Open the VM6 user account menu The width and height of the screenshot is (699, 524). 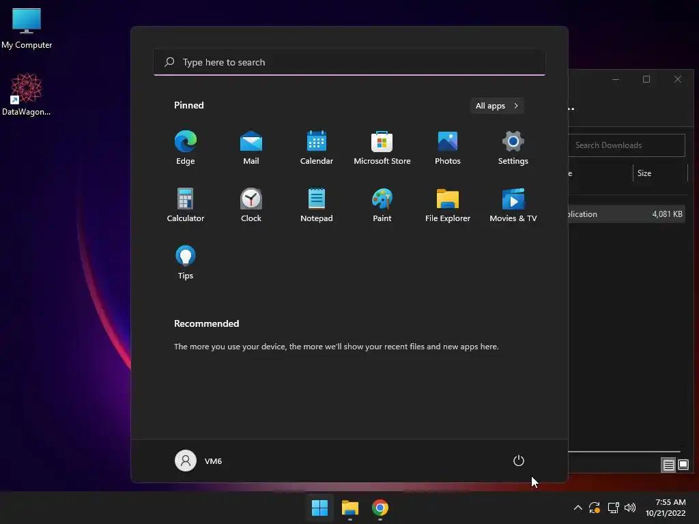[x=199, y=461]
